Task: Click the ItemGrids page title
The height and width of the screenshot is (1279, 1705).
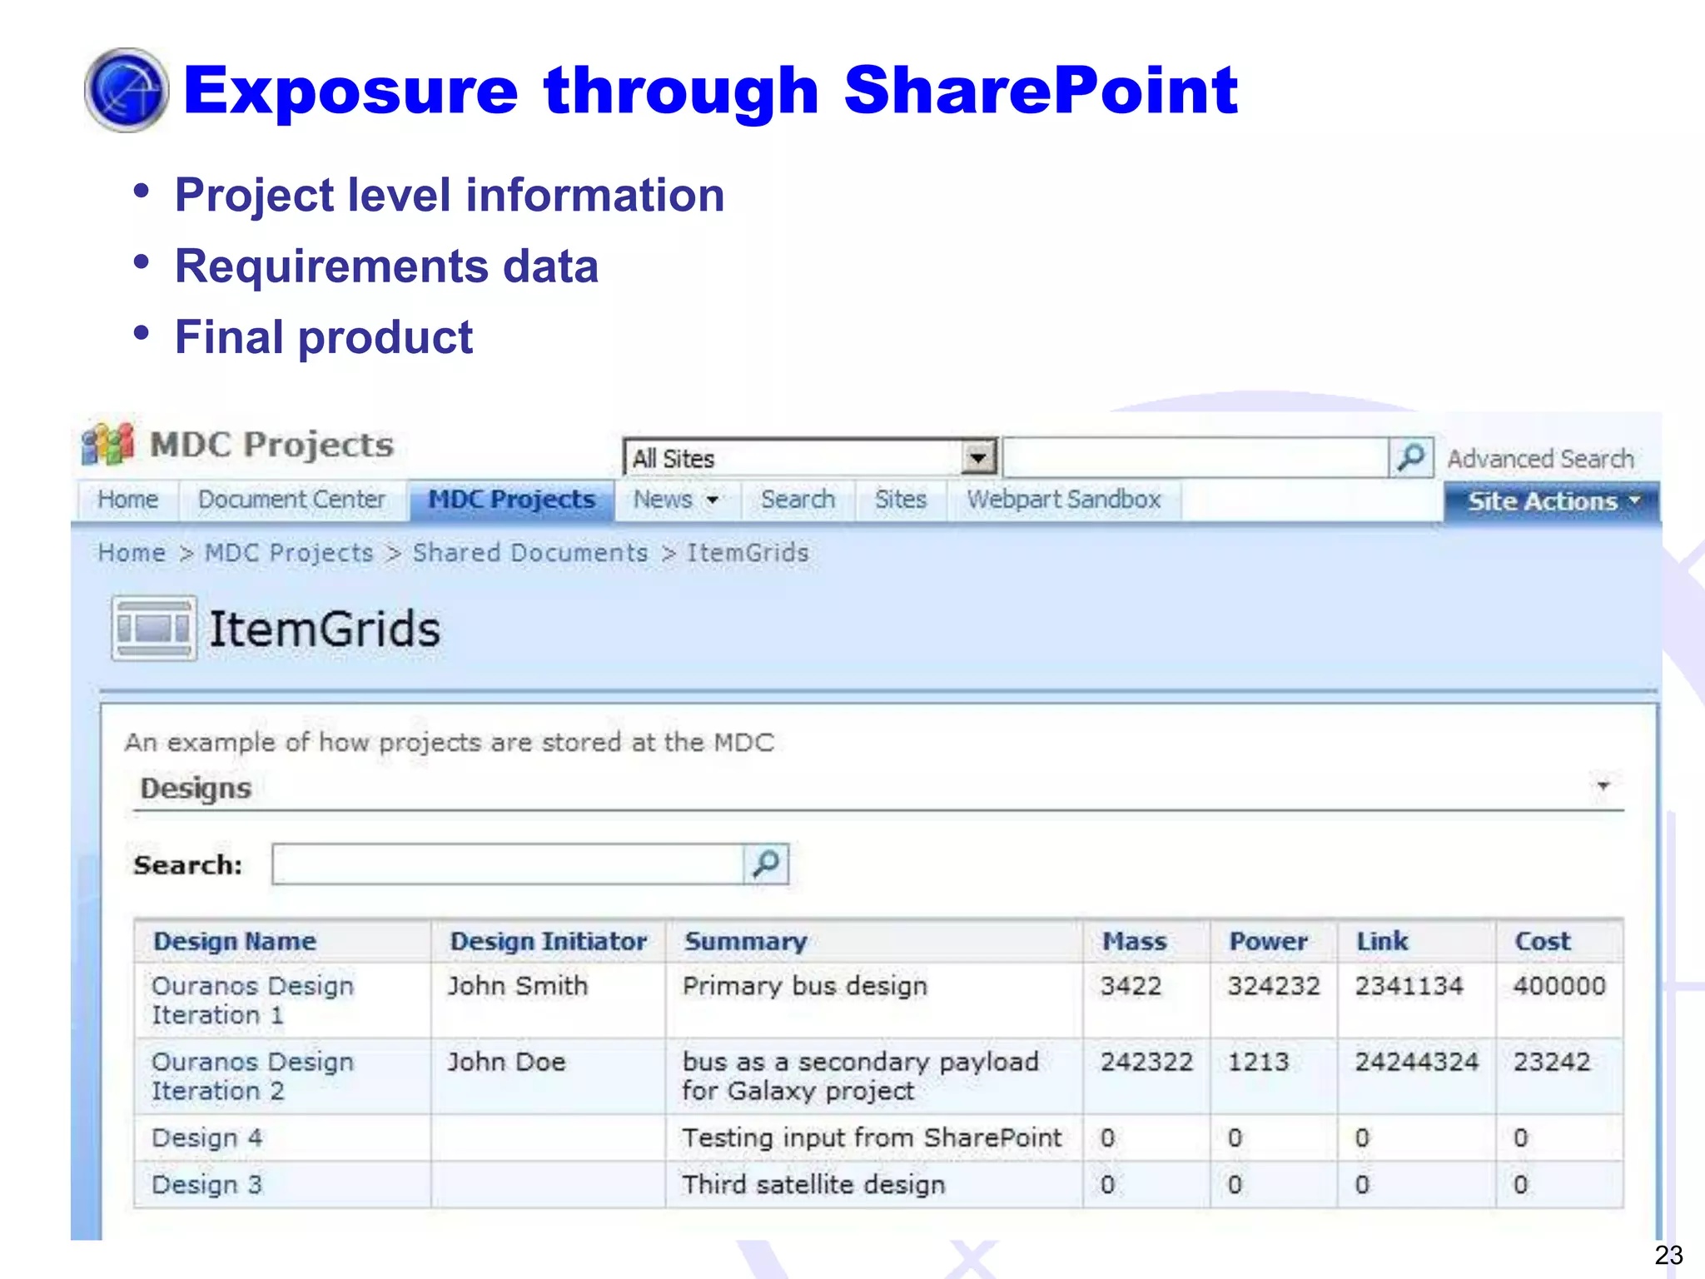Action: click(324, 629)
